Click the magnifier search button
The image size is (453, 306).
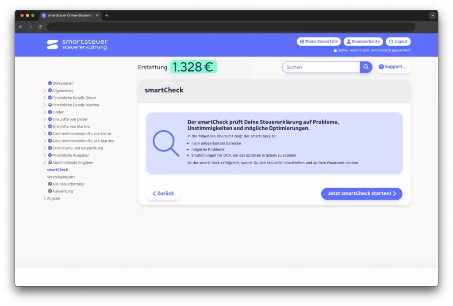pos(366,67)
